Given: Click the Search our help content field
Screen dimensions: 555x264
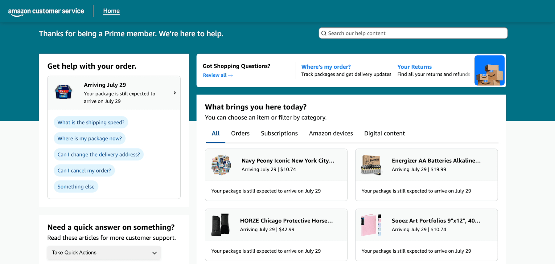Looking at the screenshot, I should click(x=413, y=33).
